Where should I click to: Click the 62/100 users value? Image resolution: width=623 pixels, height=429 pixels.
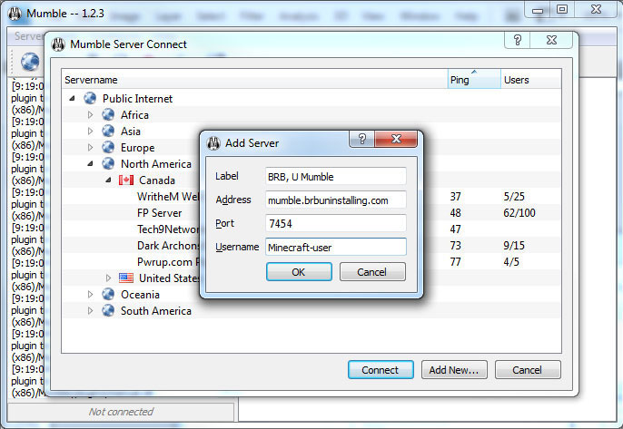pyautogui.click(x=519, y=213)
